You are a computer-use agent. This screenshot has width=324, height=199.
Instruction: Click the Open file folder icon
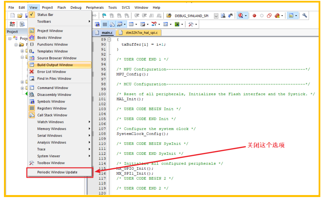point(20,16)
